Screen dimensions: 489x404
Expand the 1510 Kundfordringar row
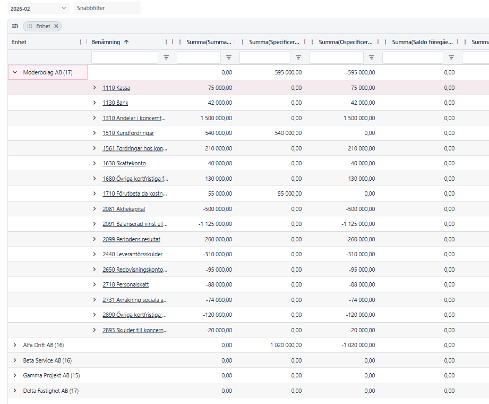(x=95, y=133)
